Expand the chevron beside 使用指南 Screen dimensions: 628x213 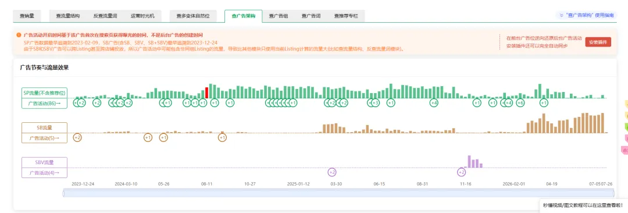point(562,16)
